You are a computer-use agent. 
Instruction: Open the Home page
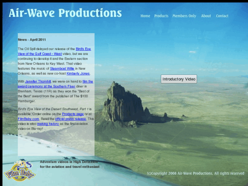(x=145, y=16)
